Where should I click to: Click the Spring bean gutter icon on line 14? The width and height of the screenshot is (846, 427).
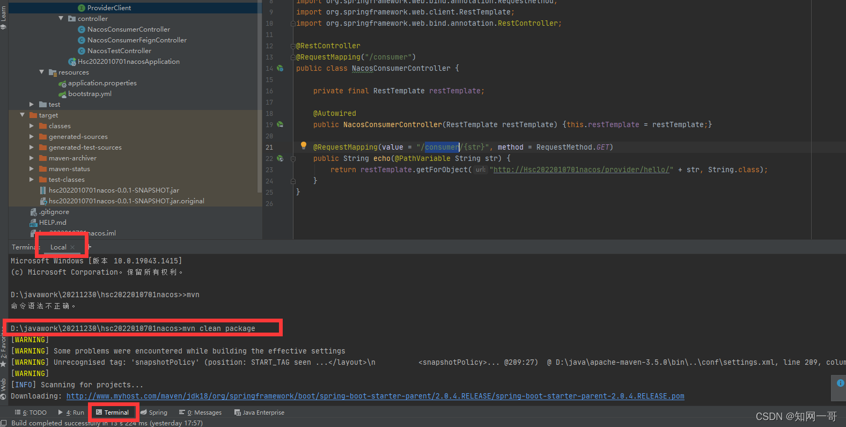click(280, 68)
